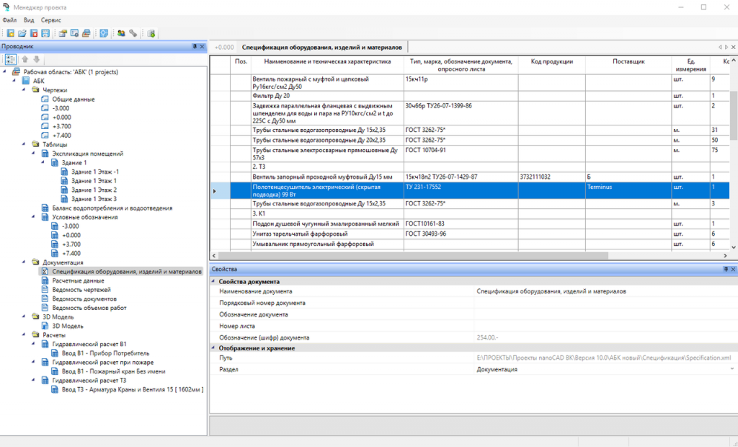
Task: Click the close project icon with red X
Action: 34,33
